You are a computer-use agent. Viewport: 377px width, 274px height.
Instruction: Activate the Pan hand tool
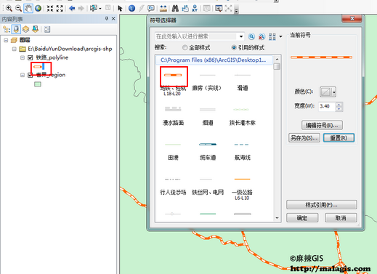(x=28, y=9)
